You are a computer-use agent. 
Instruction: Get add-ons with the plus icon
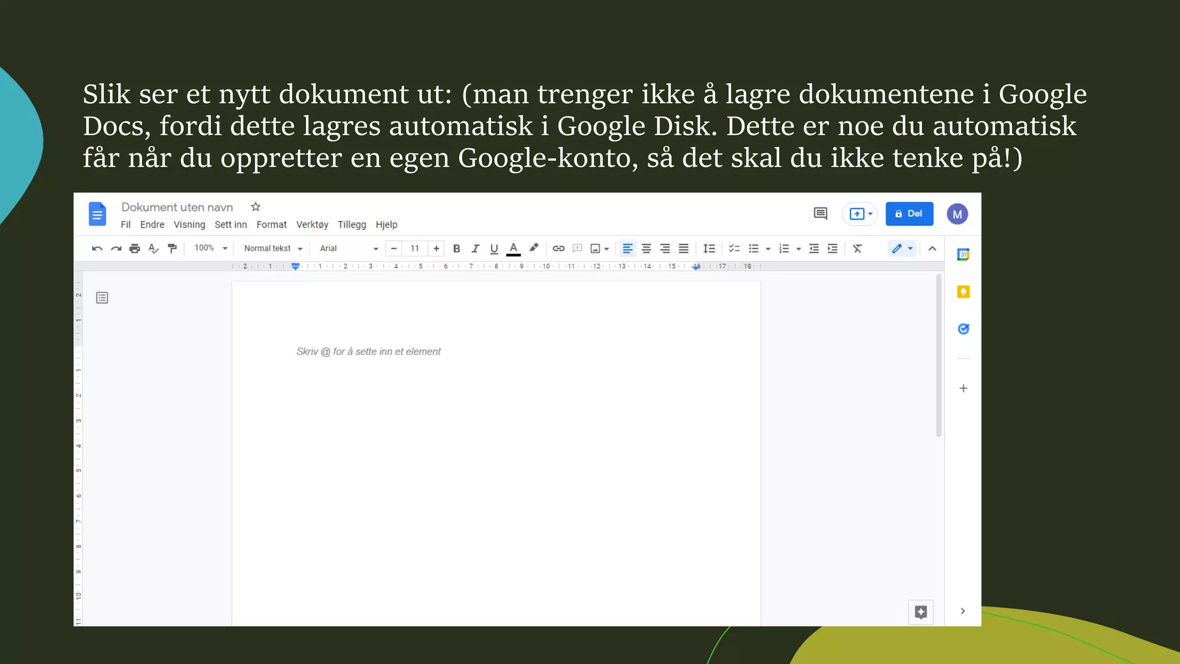click(963, 388)
